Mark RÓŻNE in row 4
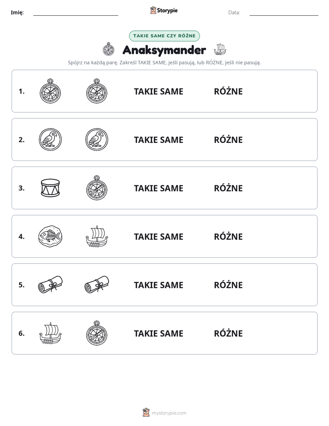Screen dimensions: 329x426 click(228, 237)
